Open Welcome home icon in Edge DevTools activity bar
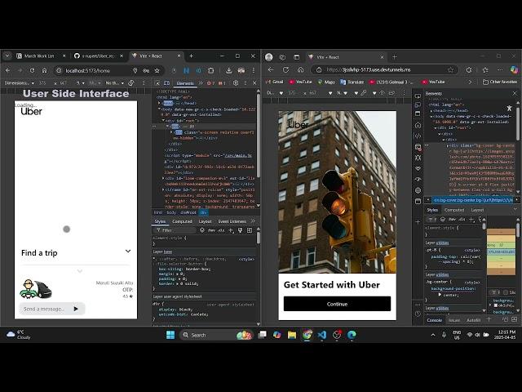 click(418, 125)
